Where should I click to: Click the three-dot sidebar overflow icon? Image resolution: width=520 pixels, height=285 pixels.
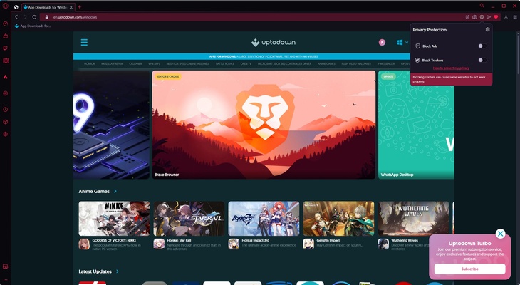[5, 280]
